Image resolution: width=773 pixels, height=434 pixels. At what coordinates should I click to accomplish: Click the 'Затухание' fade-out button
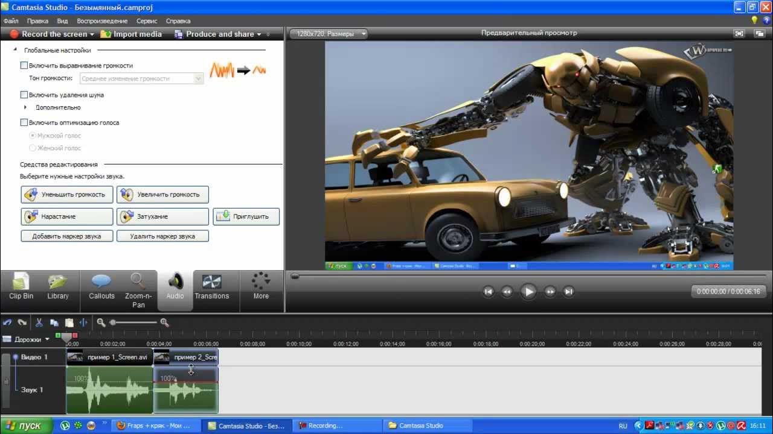click(x=162, y=216)
